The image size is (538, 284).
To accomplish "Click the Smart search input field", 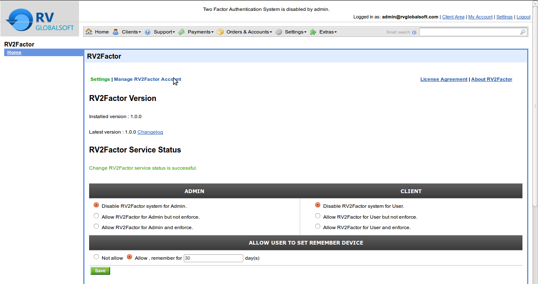I will point(469,32).
